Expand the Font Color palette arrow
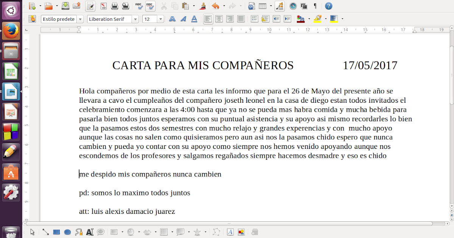The image size is (454, 238). 309,19
